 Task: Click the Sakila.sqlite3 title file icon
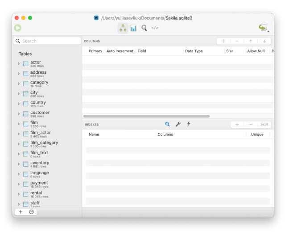coord(96,18)
